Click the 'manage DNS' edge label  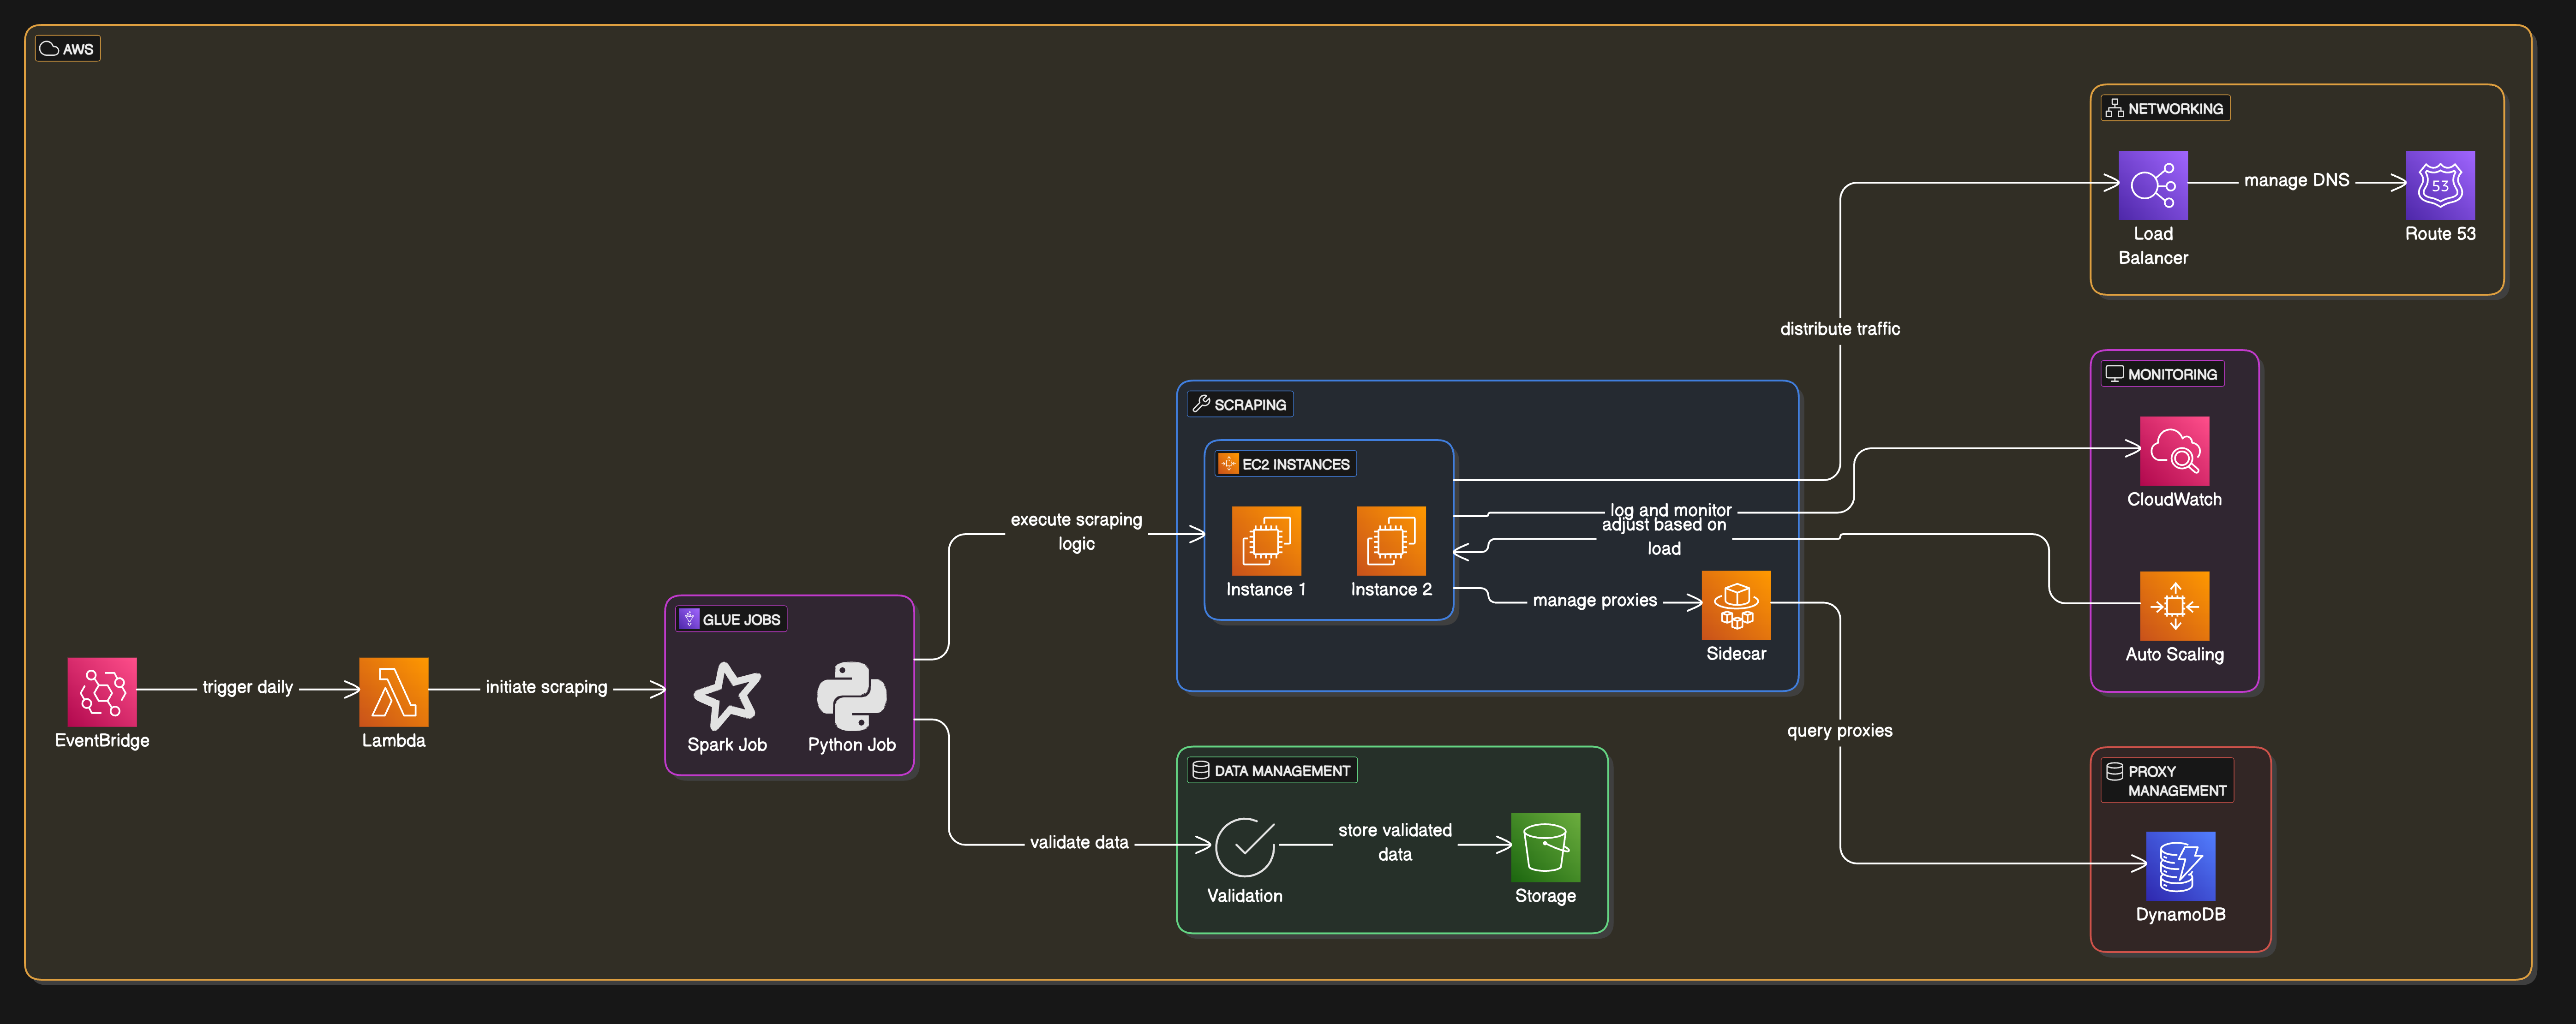pyautogui.click(x=2297, y=180)
